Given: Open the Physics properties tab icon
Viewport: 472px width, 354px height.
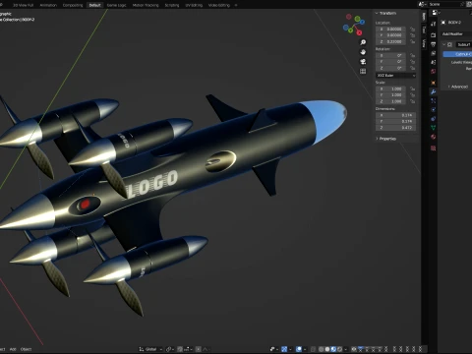Looking at the screenshot, I should tap(434, 110).
